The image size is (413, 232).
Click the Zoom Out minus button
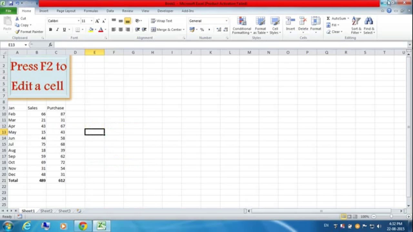pyautogui.click(x=374, y=217)
